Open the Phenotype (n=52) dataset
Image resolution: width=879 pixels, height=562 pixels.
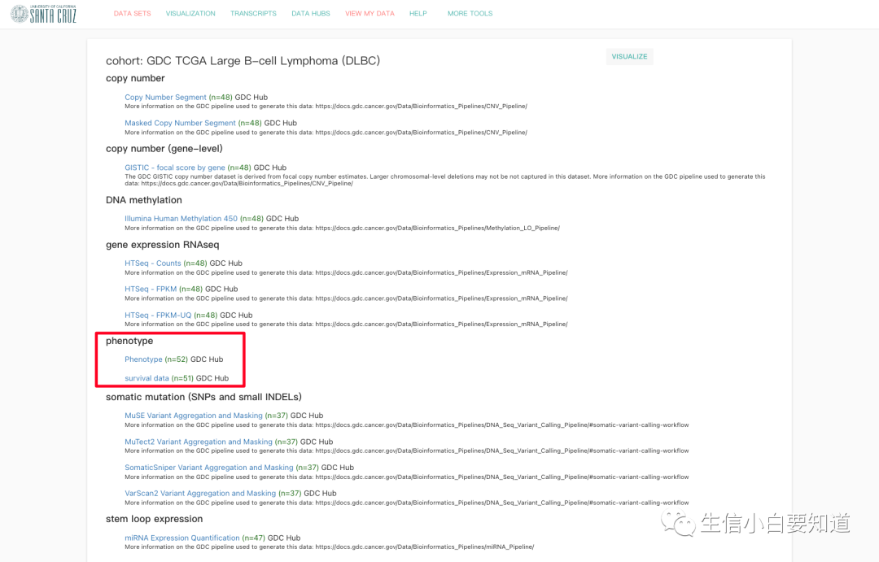(x=143, y=359)
